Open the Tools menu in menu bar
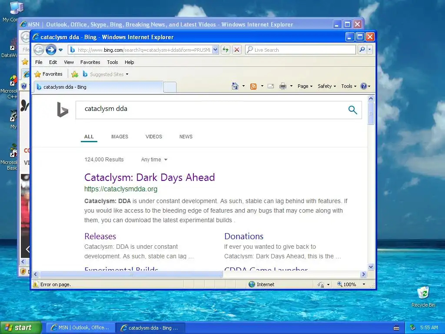445x334 pixels. pyautogui.click(x=113, y=62)
